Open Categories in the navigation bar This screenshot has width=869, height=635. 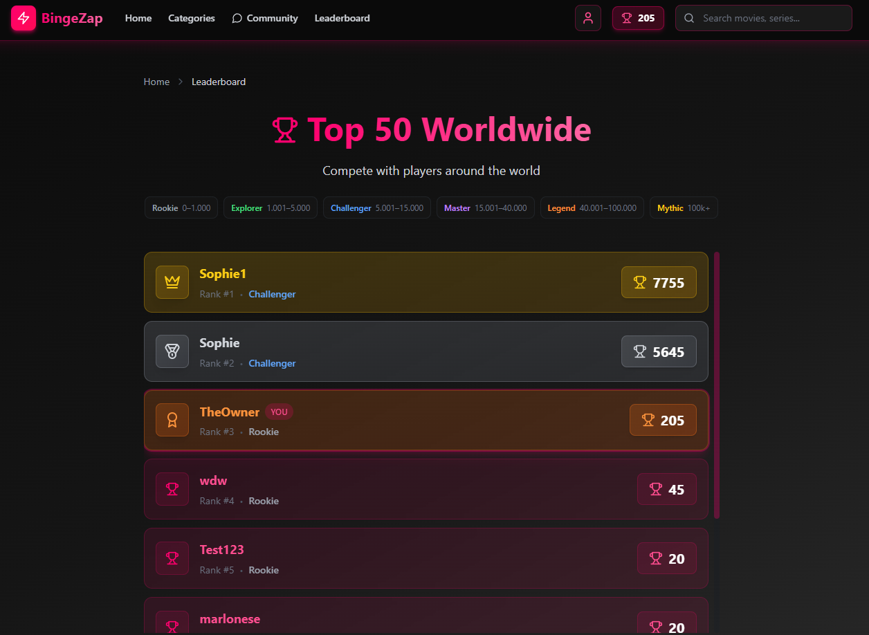[x=191, y=18]
